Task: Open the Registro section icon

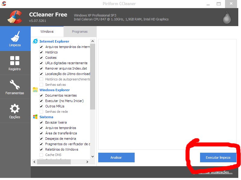Action: [x=15, y=63]
